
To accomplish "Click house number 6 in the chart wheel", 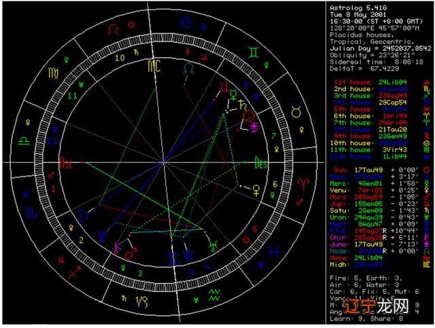I will point(275,184).
